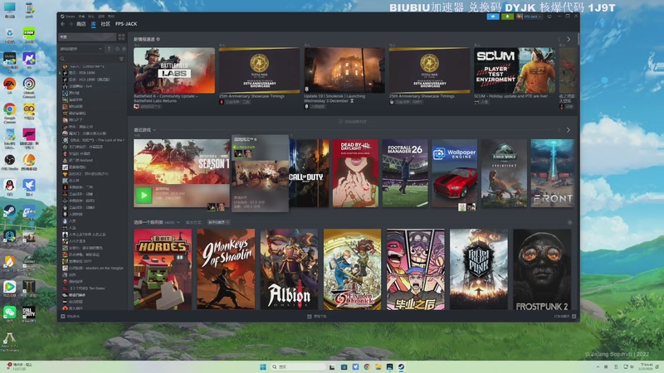
Task: Open the Dead by Daylight game tile
Action: [355, 173]
